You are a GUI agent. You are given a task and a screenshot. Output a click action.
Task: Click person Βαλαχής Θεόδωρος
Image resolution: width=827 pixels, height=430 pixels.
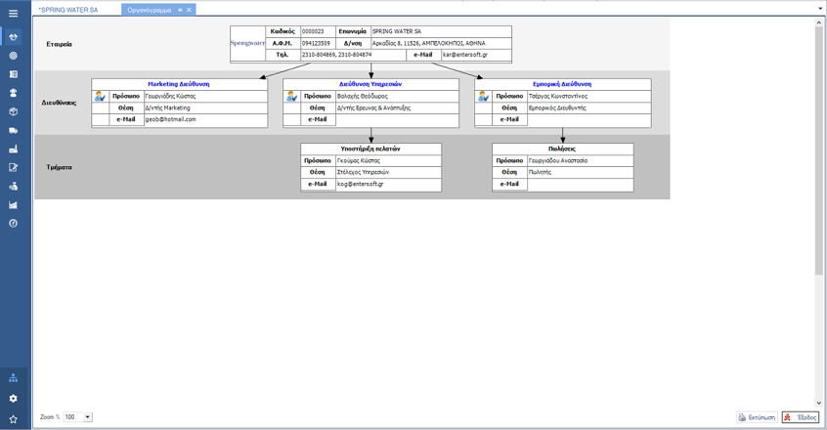363,97
